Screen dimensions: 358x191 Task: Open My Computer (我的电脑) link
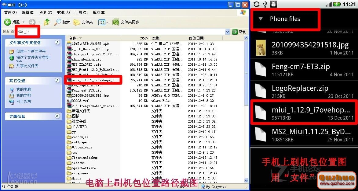24,89
